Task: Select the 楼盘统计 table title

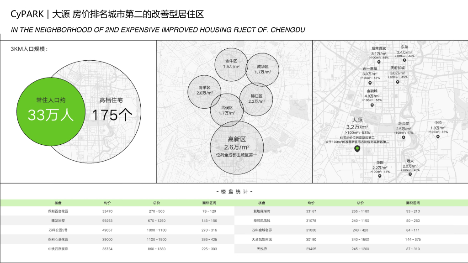Action: click(x=234, y=191)
